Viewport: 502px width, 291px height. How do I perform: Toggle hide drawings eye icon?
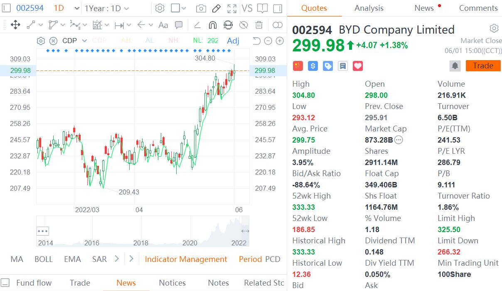point(244,25)
